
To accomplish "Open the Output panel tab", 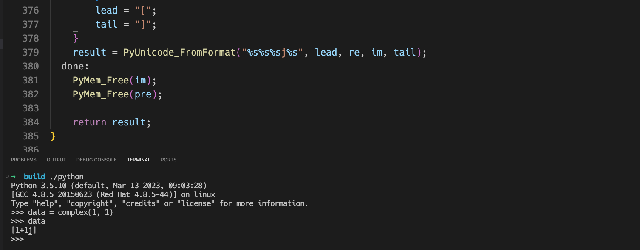I will pyautogui.click(x=57, y=160).
